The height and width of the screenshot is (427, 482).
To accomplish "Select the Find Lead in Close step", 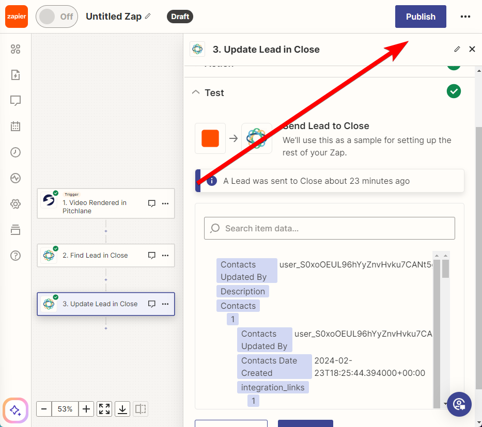I will pyautogui.click(x=106, y=255).
